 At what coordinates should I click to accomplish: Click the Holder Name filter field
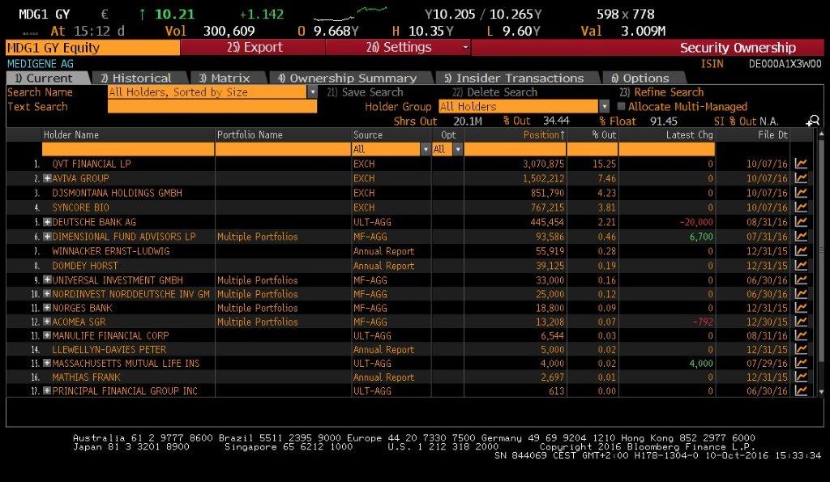[x=128, y=149]
